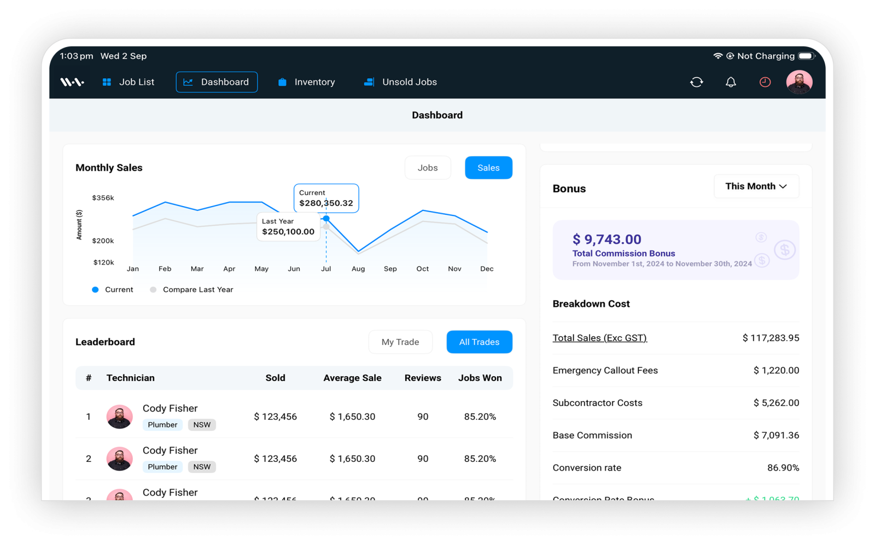Click the app logo in the navigation bar
875x545 pixels.
(72, 82)
